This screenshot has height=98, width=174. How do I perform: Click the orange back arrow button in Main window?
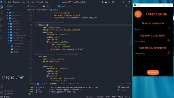click(138, 14)
